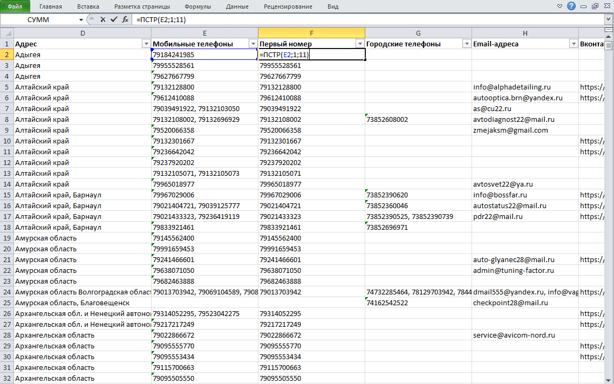Viewport: 614px width, 384px height.
Task: Select cell containing 73852608002
Action: (x=418, y=119)
